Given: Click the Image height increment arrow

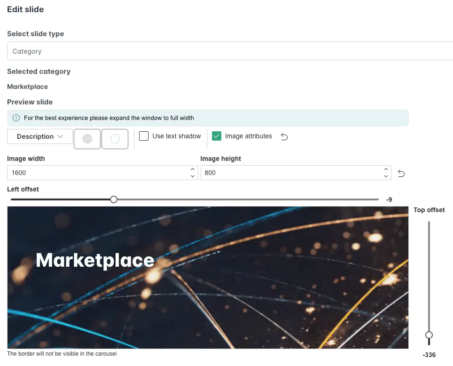Looking at the screenshot, I should point(386,170).
